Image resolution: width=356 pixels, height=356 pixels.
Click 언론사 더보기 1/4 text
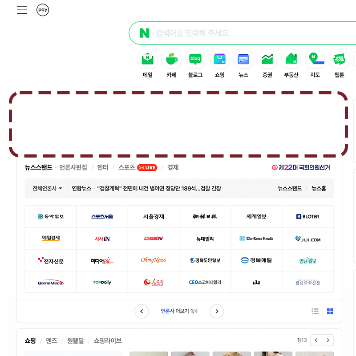click(179, 311)
